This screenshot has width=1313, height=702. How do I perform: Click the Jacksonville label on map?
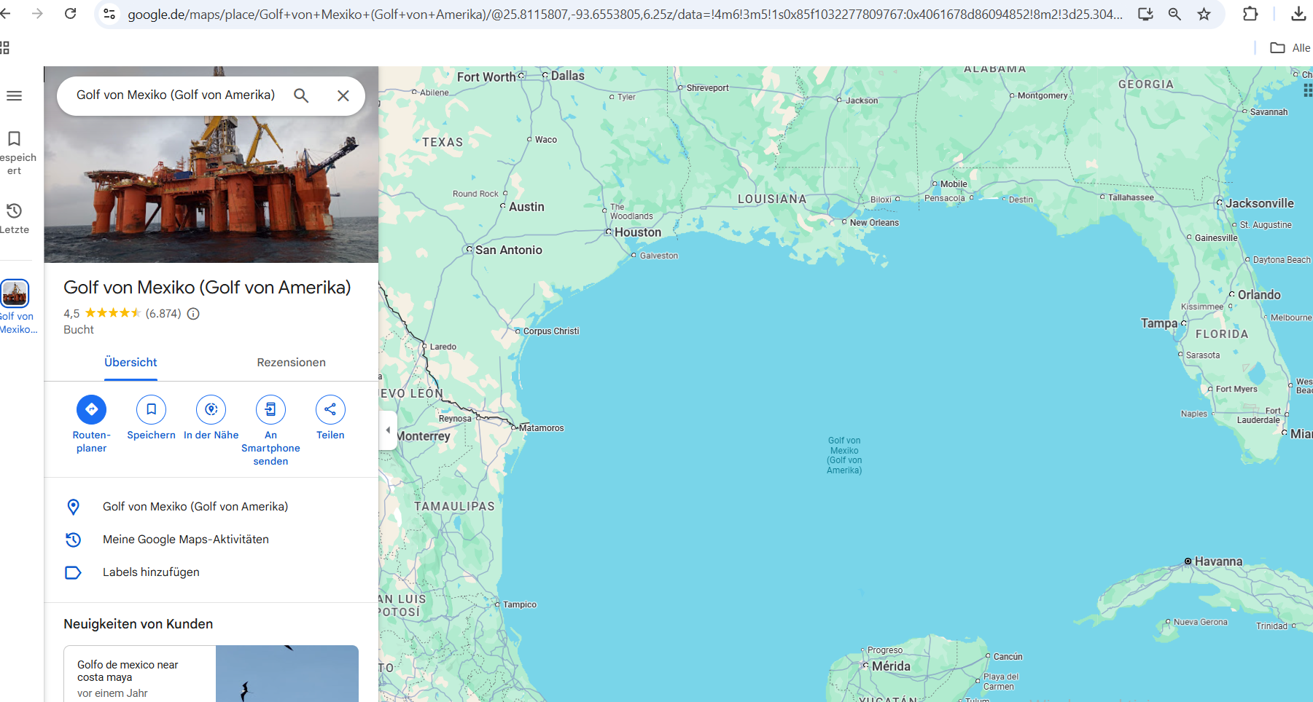[1260, 203]
